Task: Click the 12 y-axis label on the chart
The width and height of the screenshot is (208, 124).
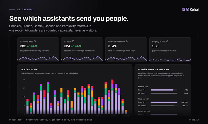Action: coord(24,88)
